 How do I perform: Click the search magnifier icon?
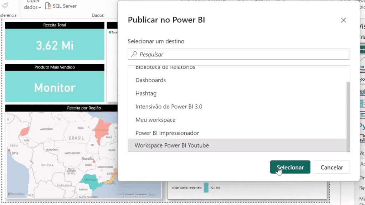click(x=134, y=54)
